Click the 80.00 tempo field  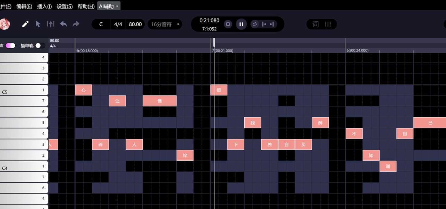click(x=135, y=24)
